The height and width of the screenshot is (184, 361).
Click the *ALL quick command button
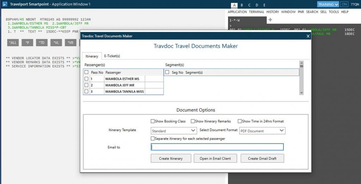(13, 43)
